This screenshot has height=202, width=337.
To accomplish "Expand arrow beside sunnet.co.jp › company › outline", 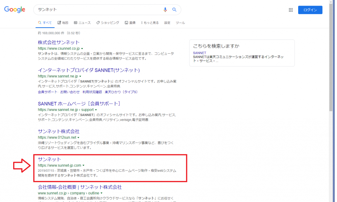I will tap(101, 193).
